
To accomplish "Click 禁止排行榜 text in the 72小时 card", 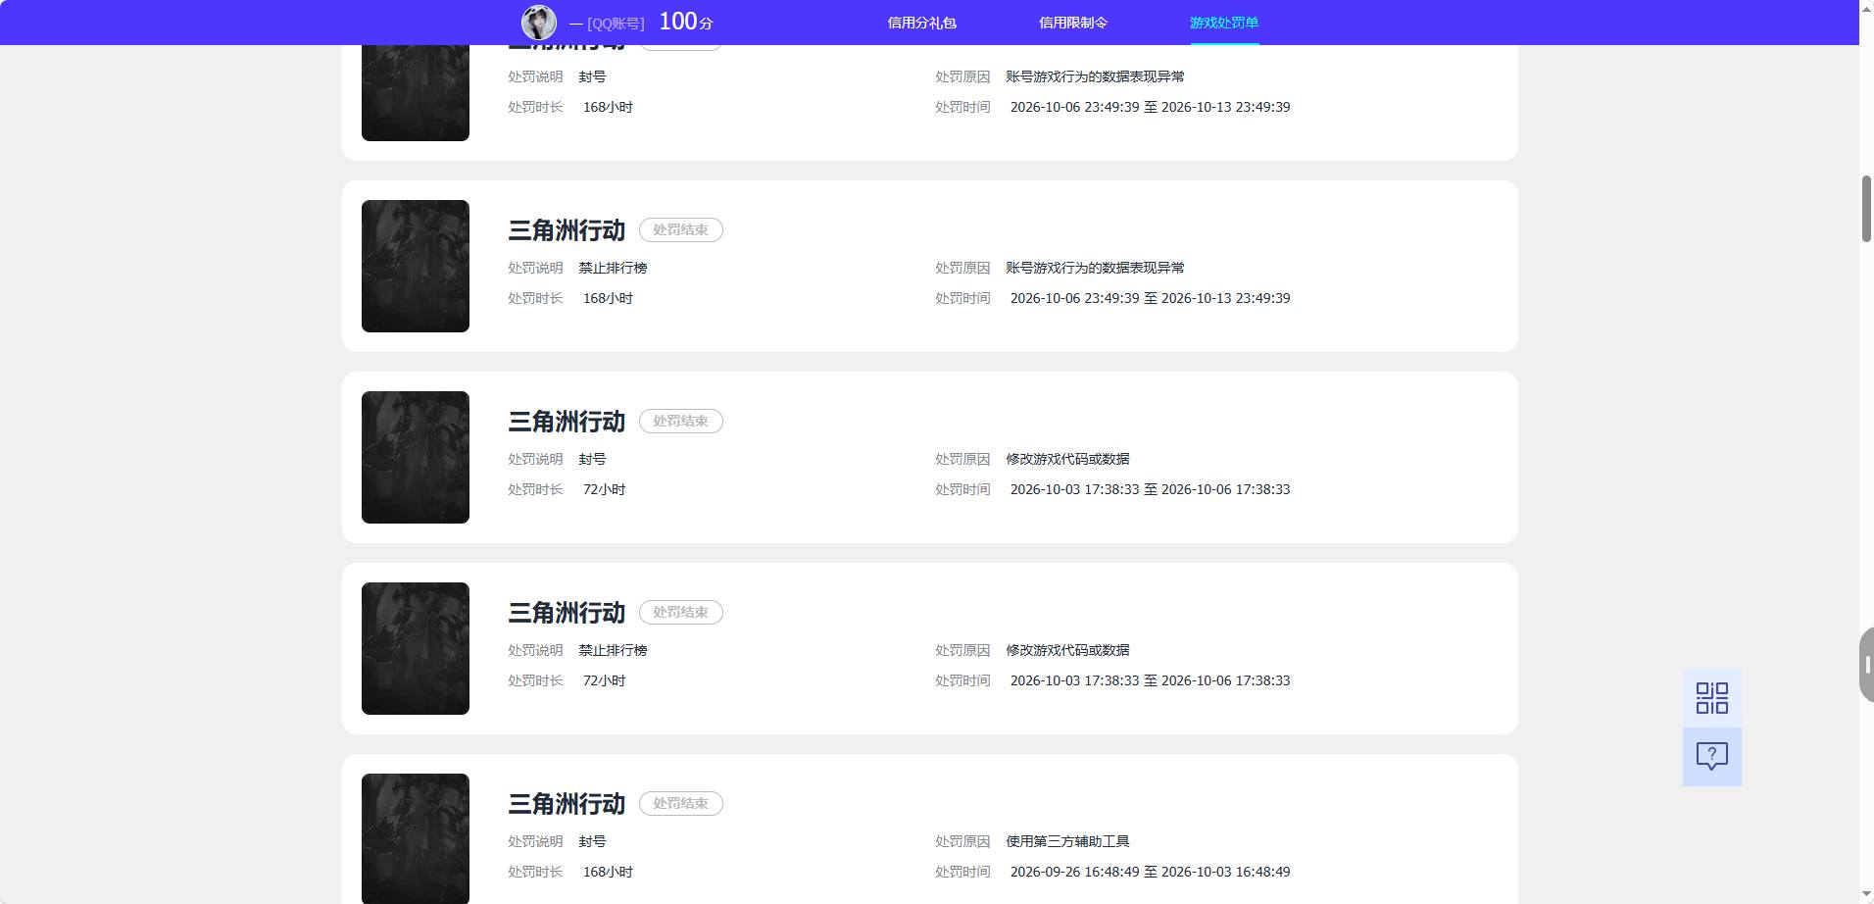I will point(613,650).
